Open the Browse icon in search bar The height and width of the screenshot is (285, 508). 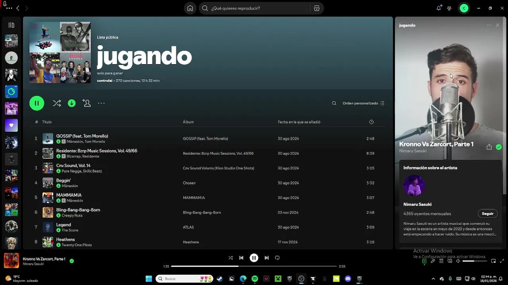tap(316, 8)
